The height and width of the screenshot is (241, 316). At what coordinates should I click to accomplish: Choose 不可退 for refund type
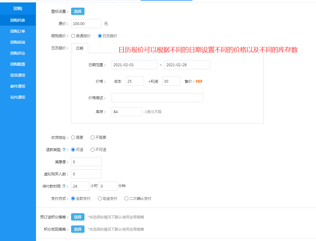(x=93, y=150)
